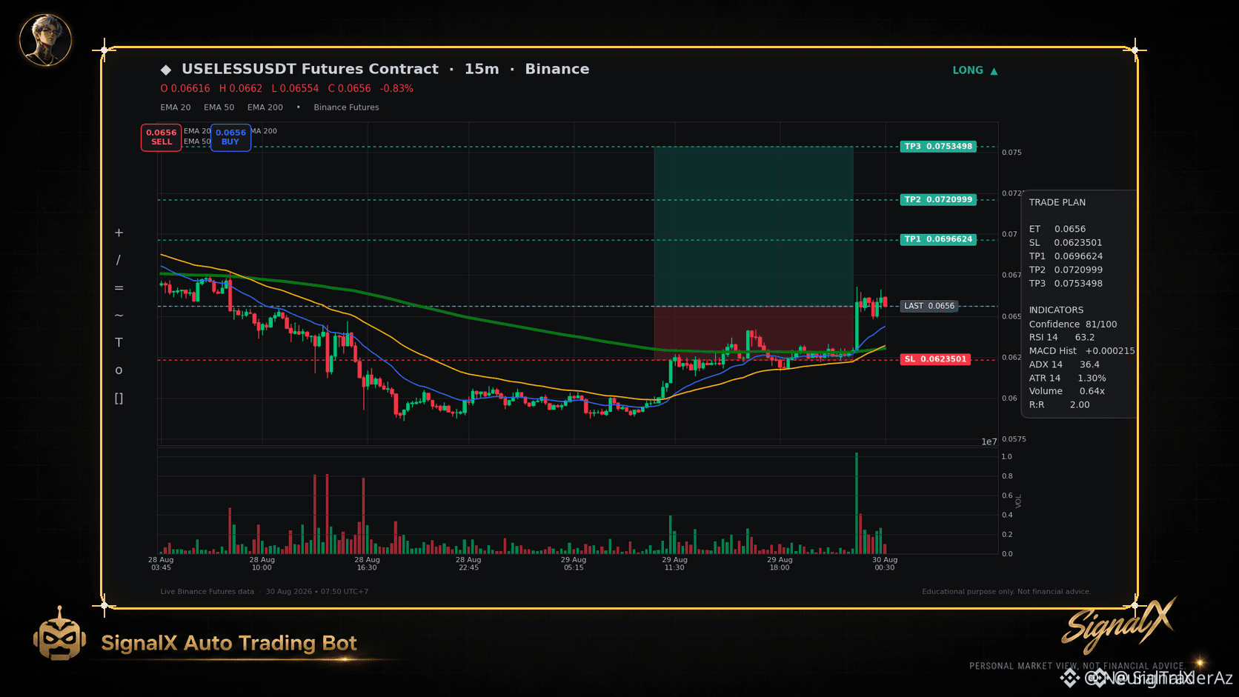The height and width of the screenshot is (697, 1239).
Task: Click the open value O 0.06616
Action: 185,89
